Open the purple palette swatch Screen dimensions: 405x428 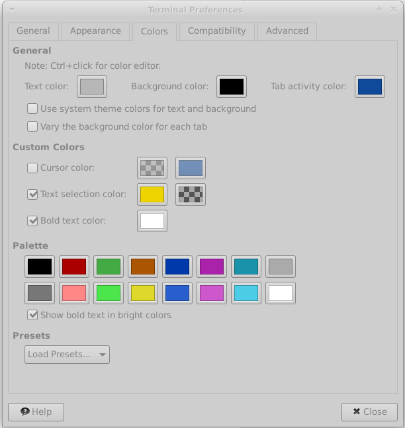click(212, 267)
